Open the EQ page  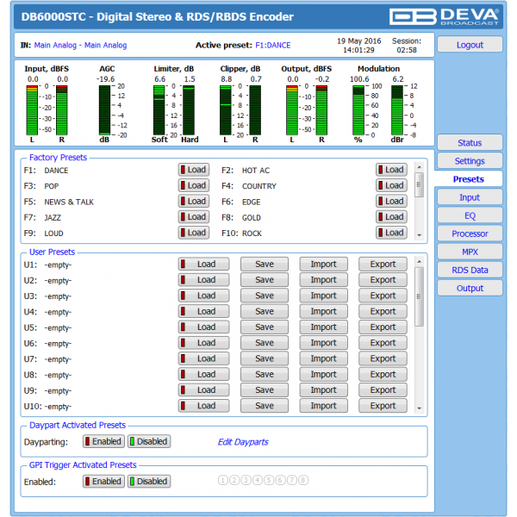tap(470, 215)
